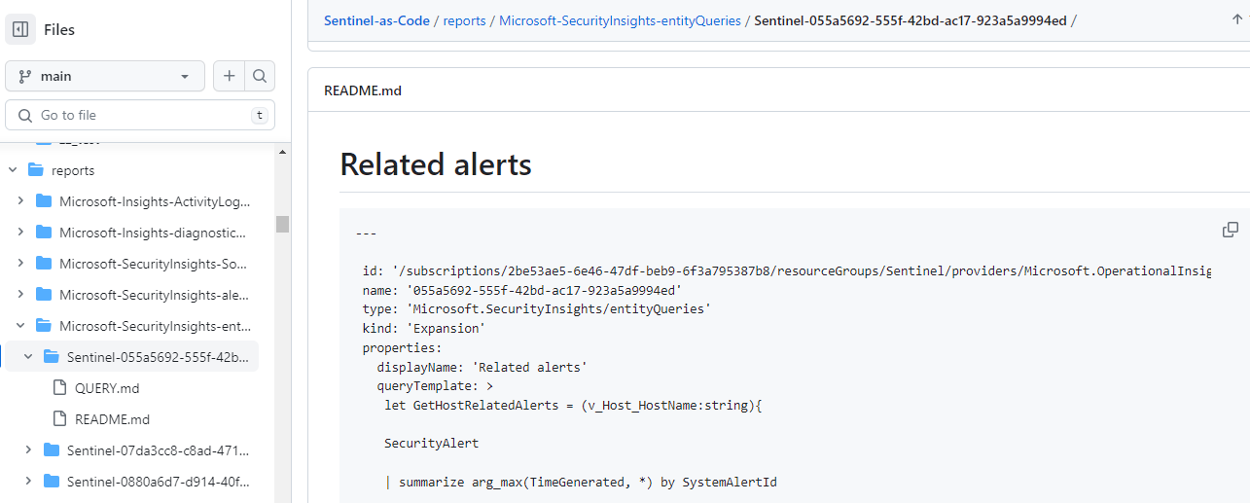The height and width of the screenshot is (503, 1250).
Task: Collapse Sentinel-055a5692-555f-42b folder chevron
Action: 28,357
